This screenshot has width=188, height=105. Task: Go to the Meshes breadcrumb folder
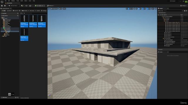(26, 11)
